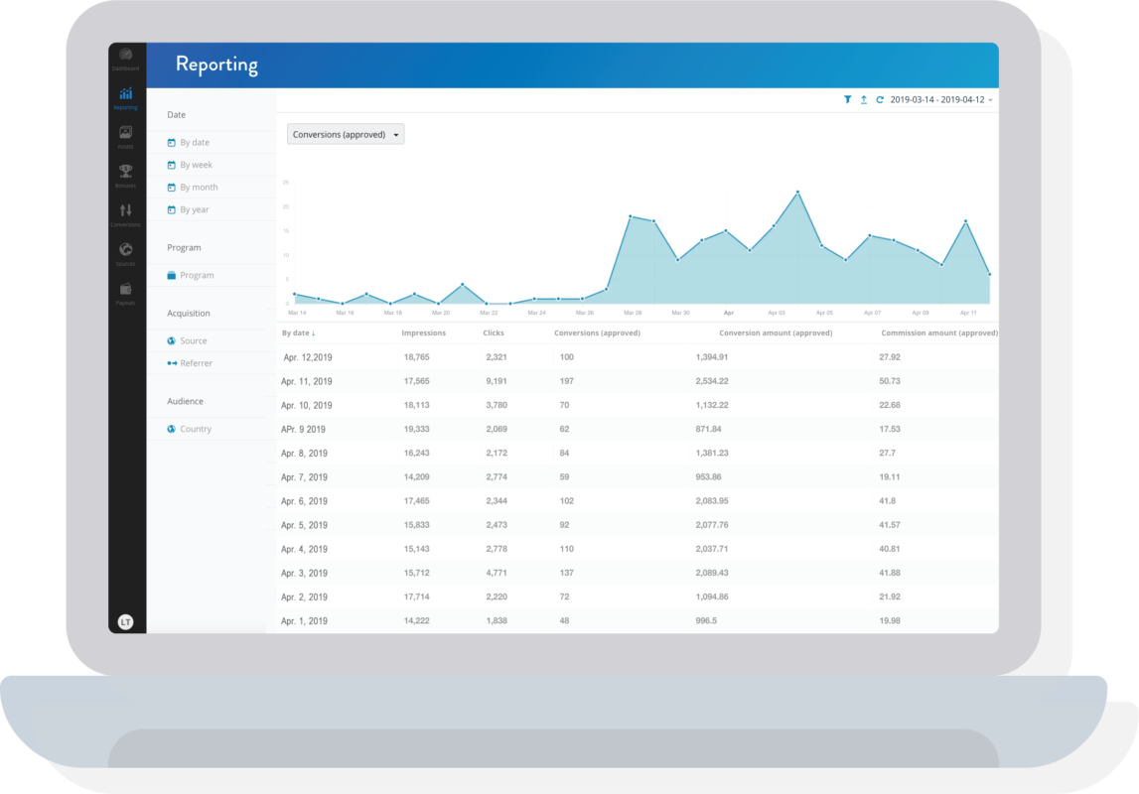The image size is (1139, 794).
Task: Refresh the report with the reload icon
Action: click(x=879, y=100)
